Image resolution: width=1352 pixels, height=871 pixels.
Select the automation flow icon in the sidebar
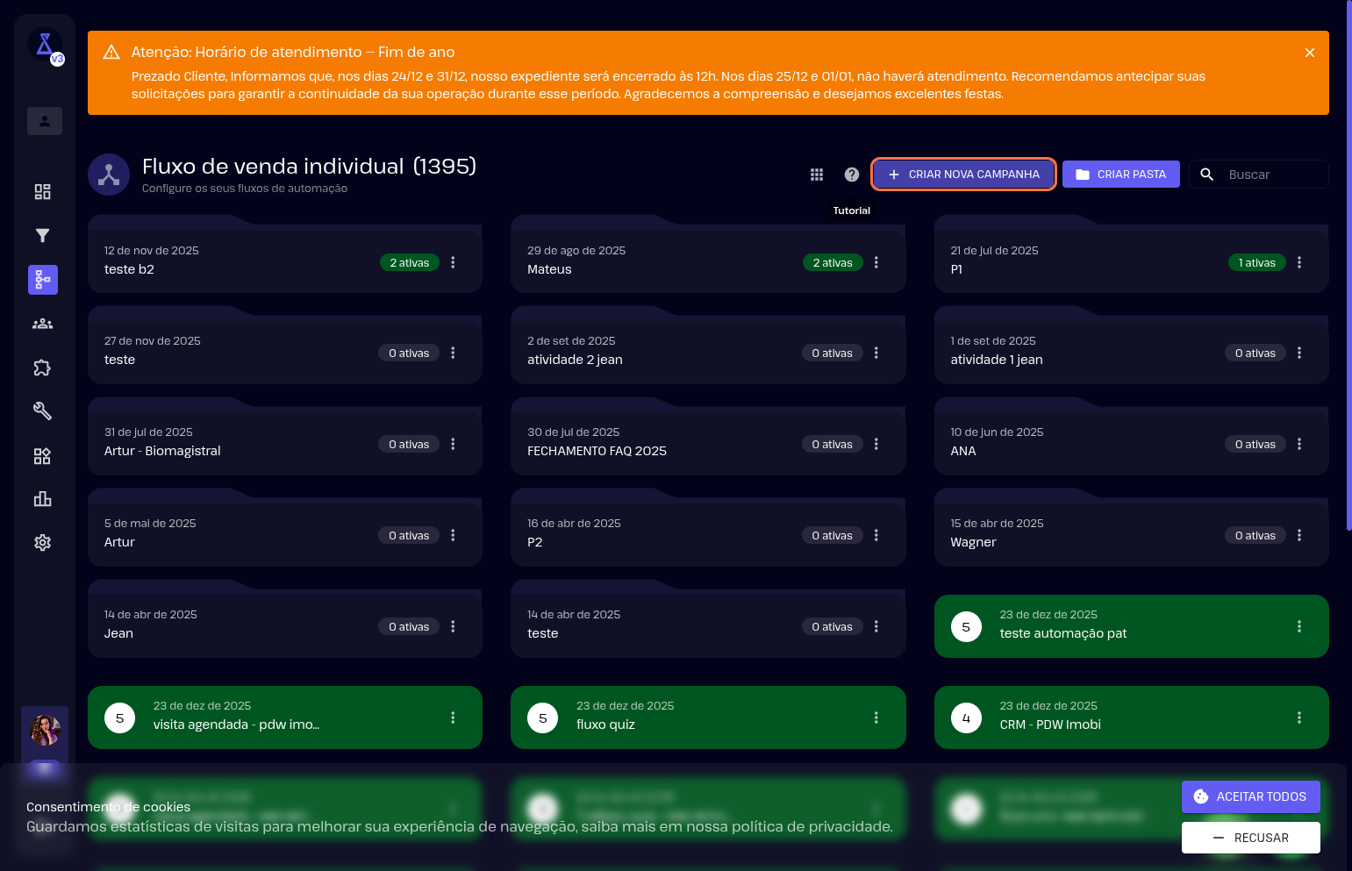42,280
